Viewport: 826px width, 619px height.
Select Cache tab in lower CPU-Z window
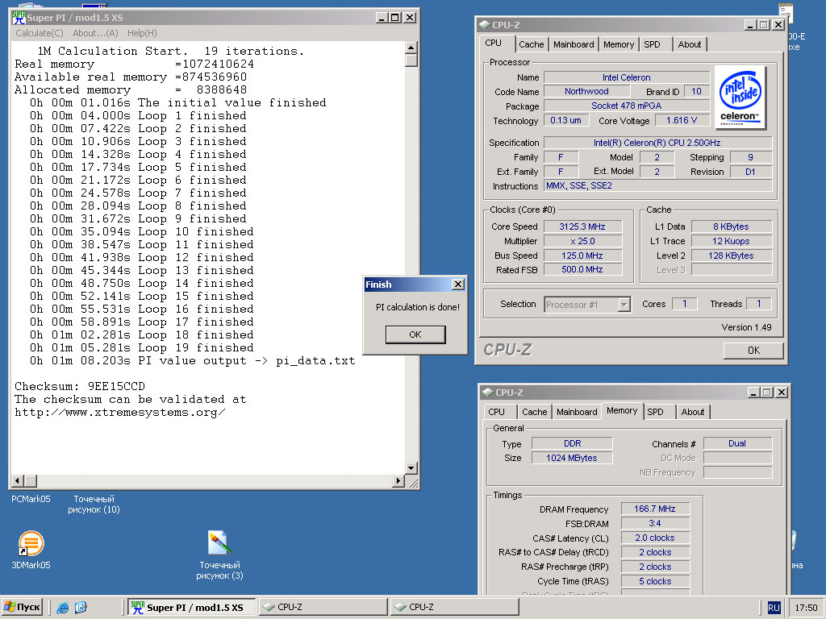(x=535, y=412)
